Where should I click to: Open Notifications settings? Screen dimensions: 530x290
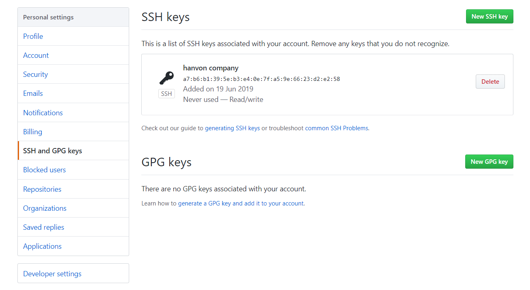click(x=43, y=113)
